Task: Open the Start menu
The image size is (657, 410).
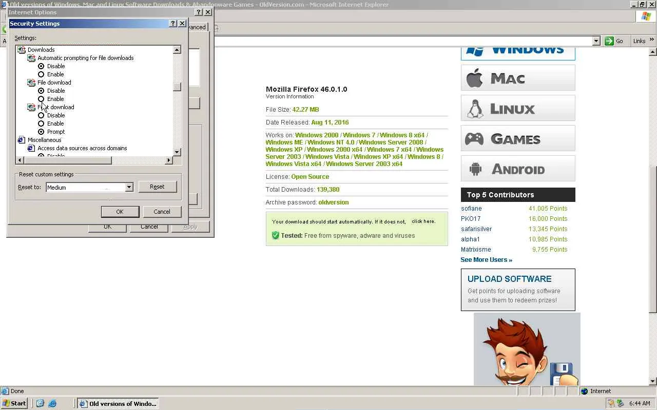Action: point(14,403)
